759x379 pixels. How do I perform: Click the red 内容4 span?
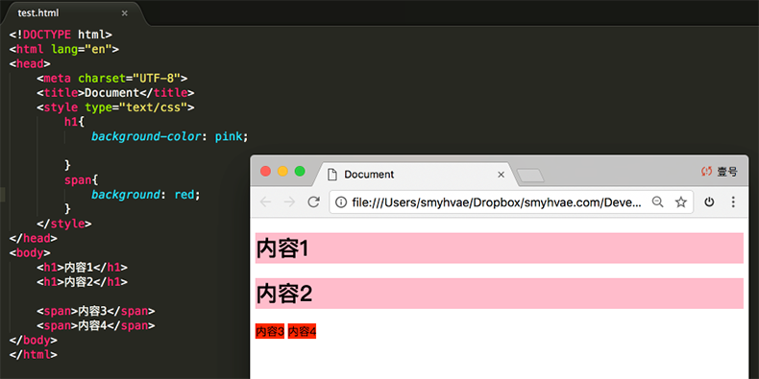pos(302,332)
